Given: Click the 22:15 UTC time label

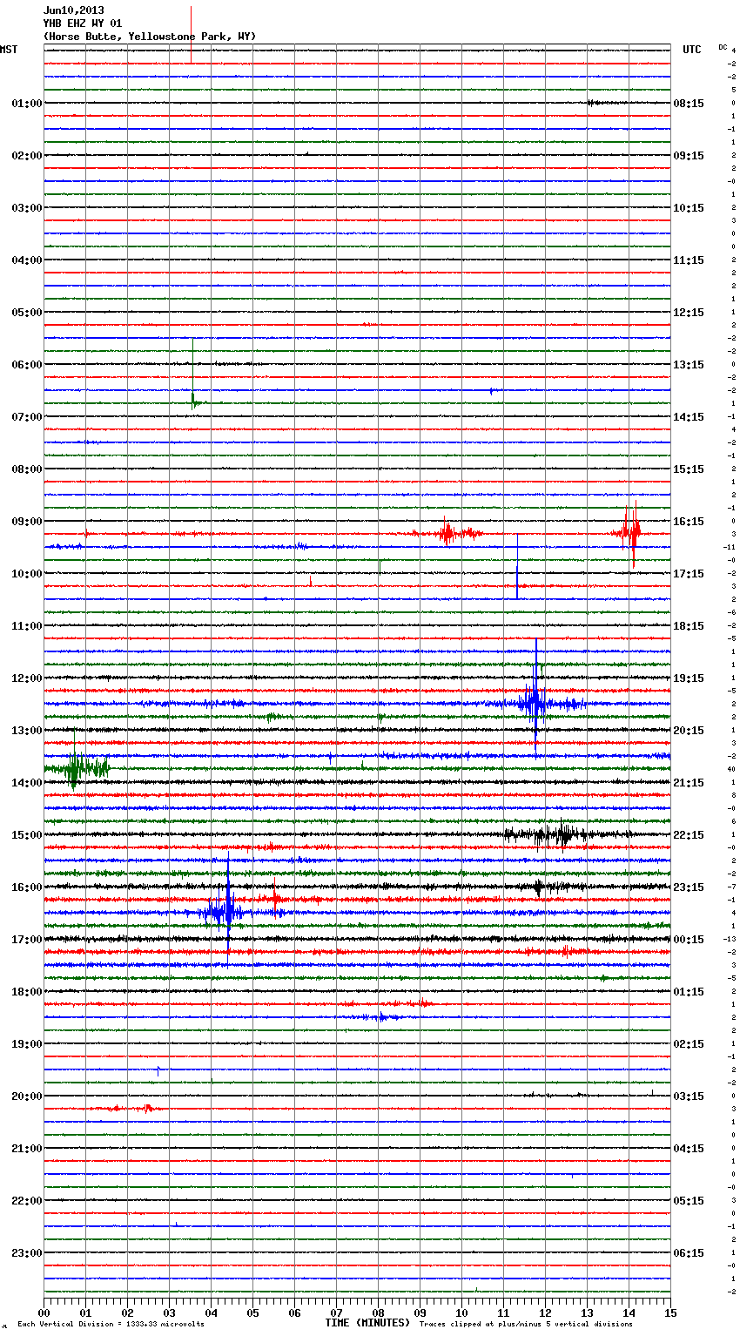Looking at the screenshot, I should (689, 835).
